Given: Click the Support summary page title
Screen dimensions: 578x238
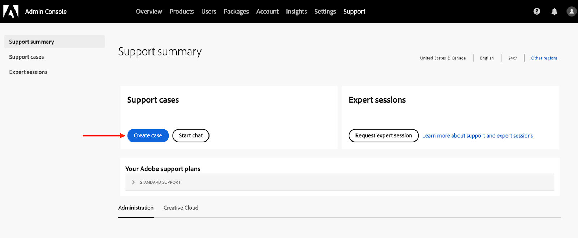Looking at the screenshot, I should pos(160,52).
